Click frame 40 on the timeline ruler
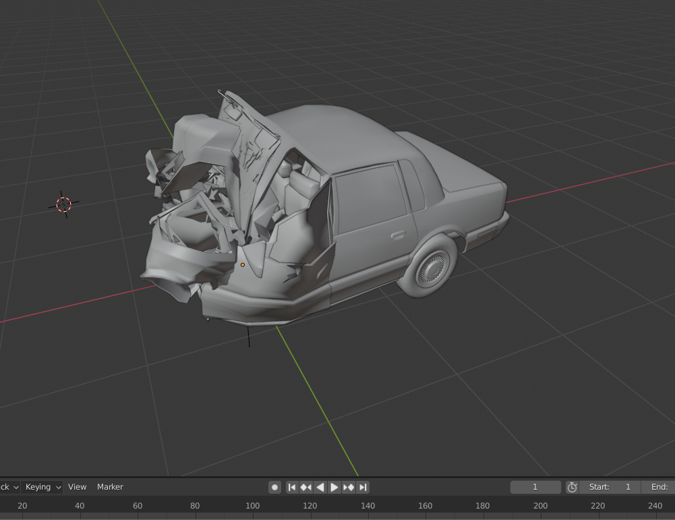Screen dimensions: 675x520 (x=80, y=506)
